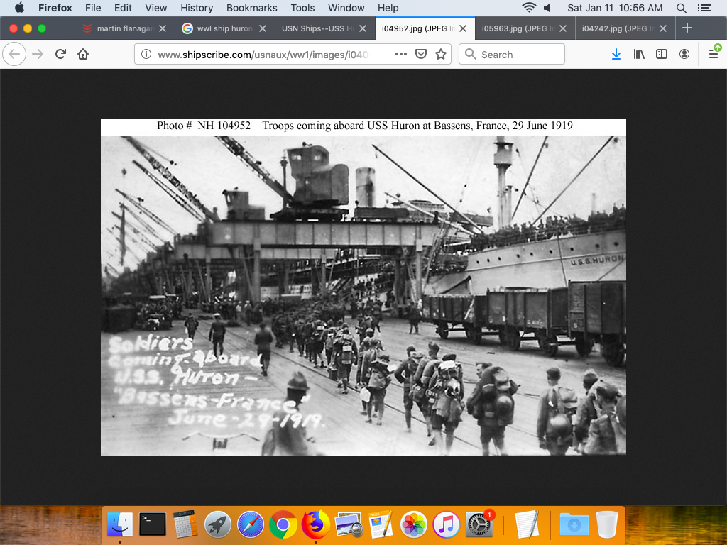Go to the Firefox home page
Screen dimensions: 727x545
coord(83,54)
